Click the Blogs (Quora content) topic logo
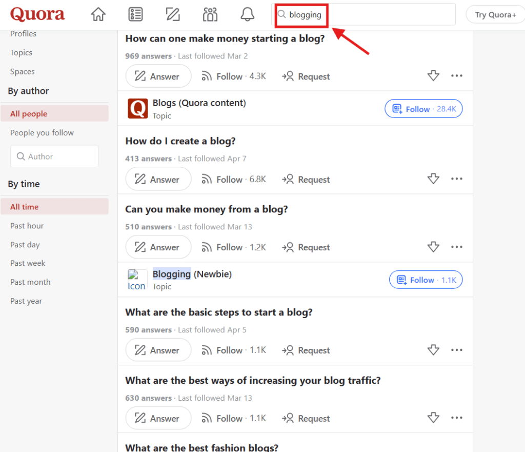The width and height of the screenshot is (525, 452). pyautogui.click(x=137, y=109)
